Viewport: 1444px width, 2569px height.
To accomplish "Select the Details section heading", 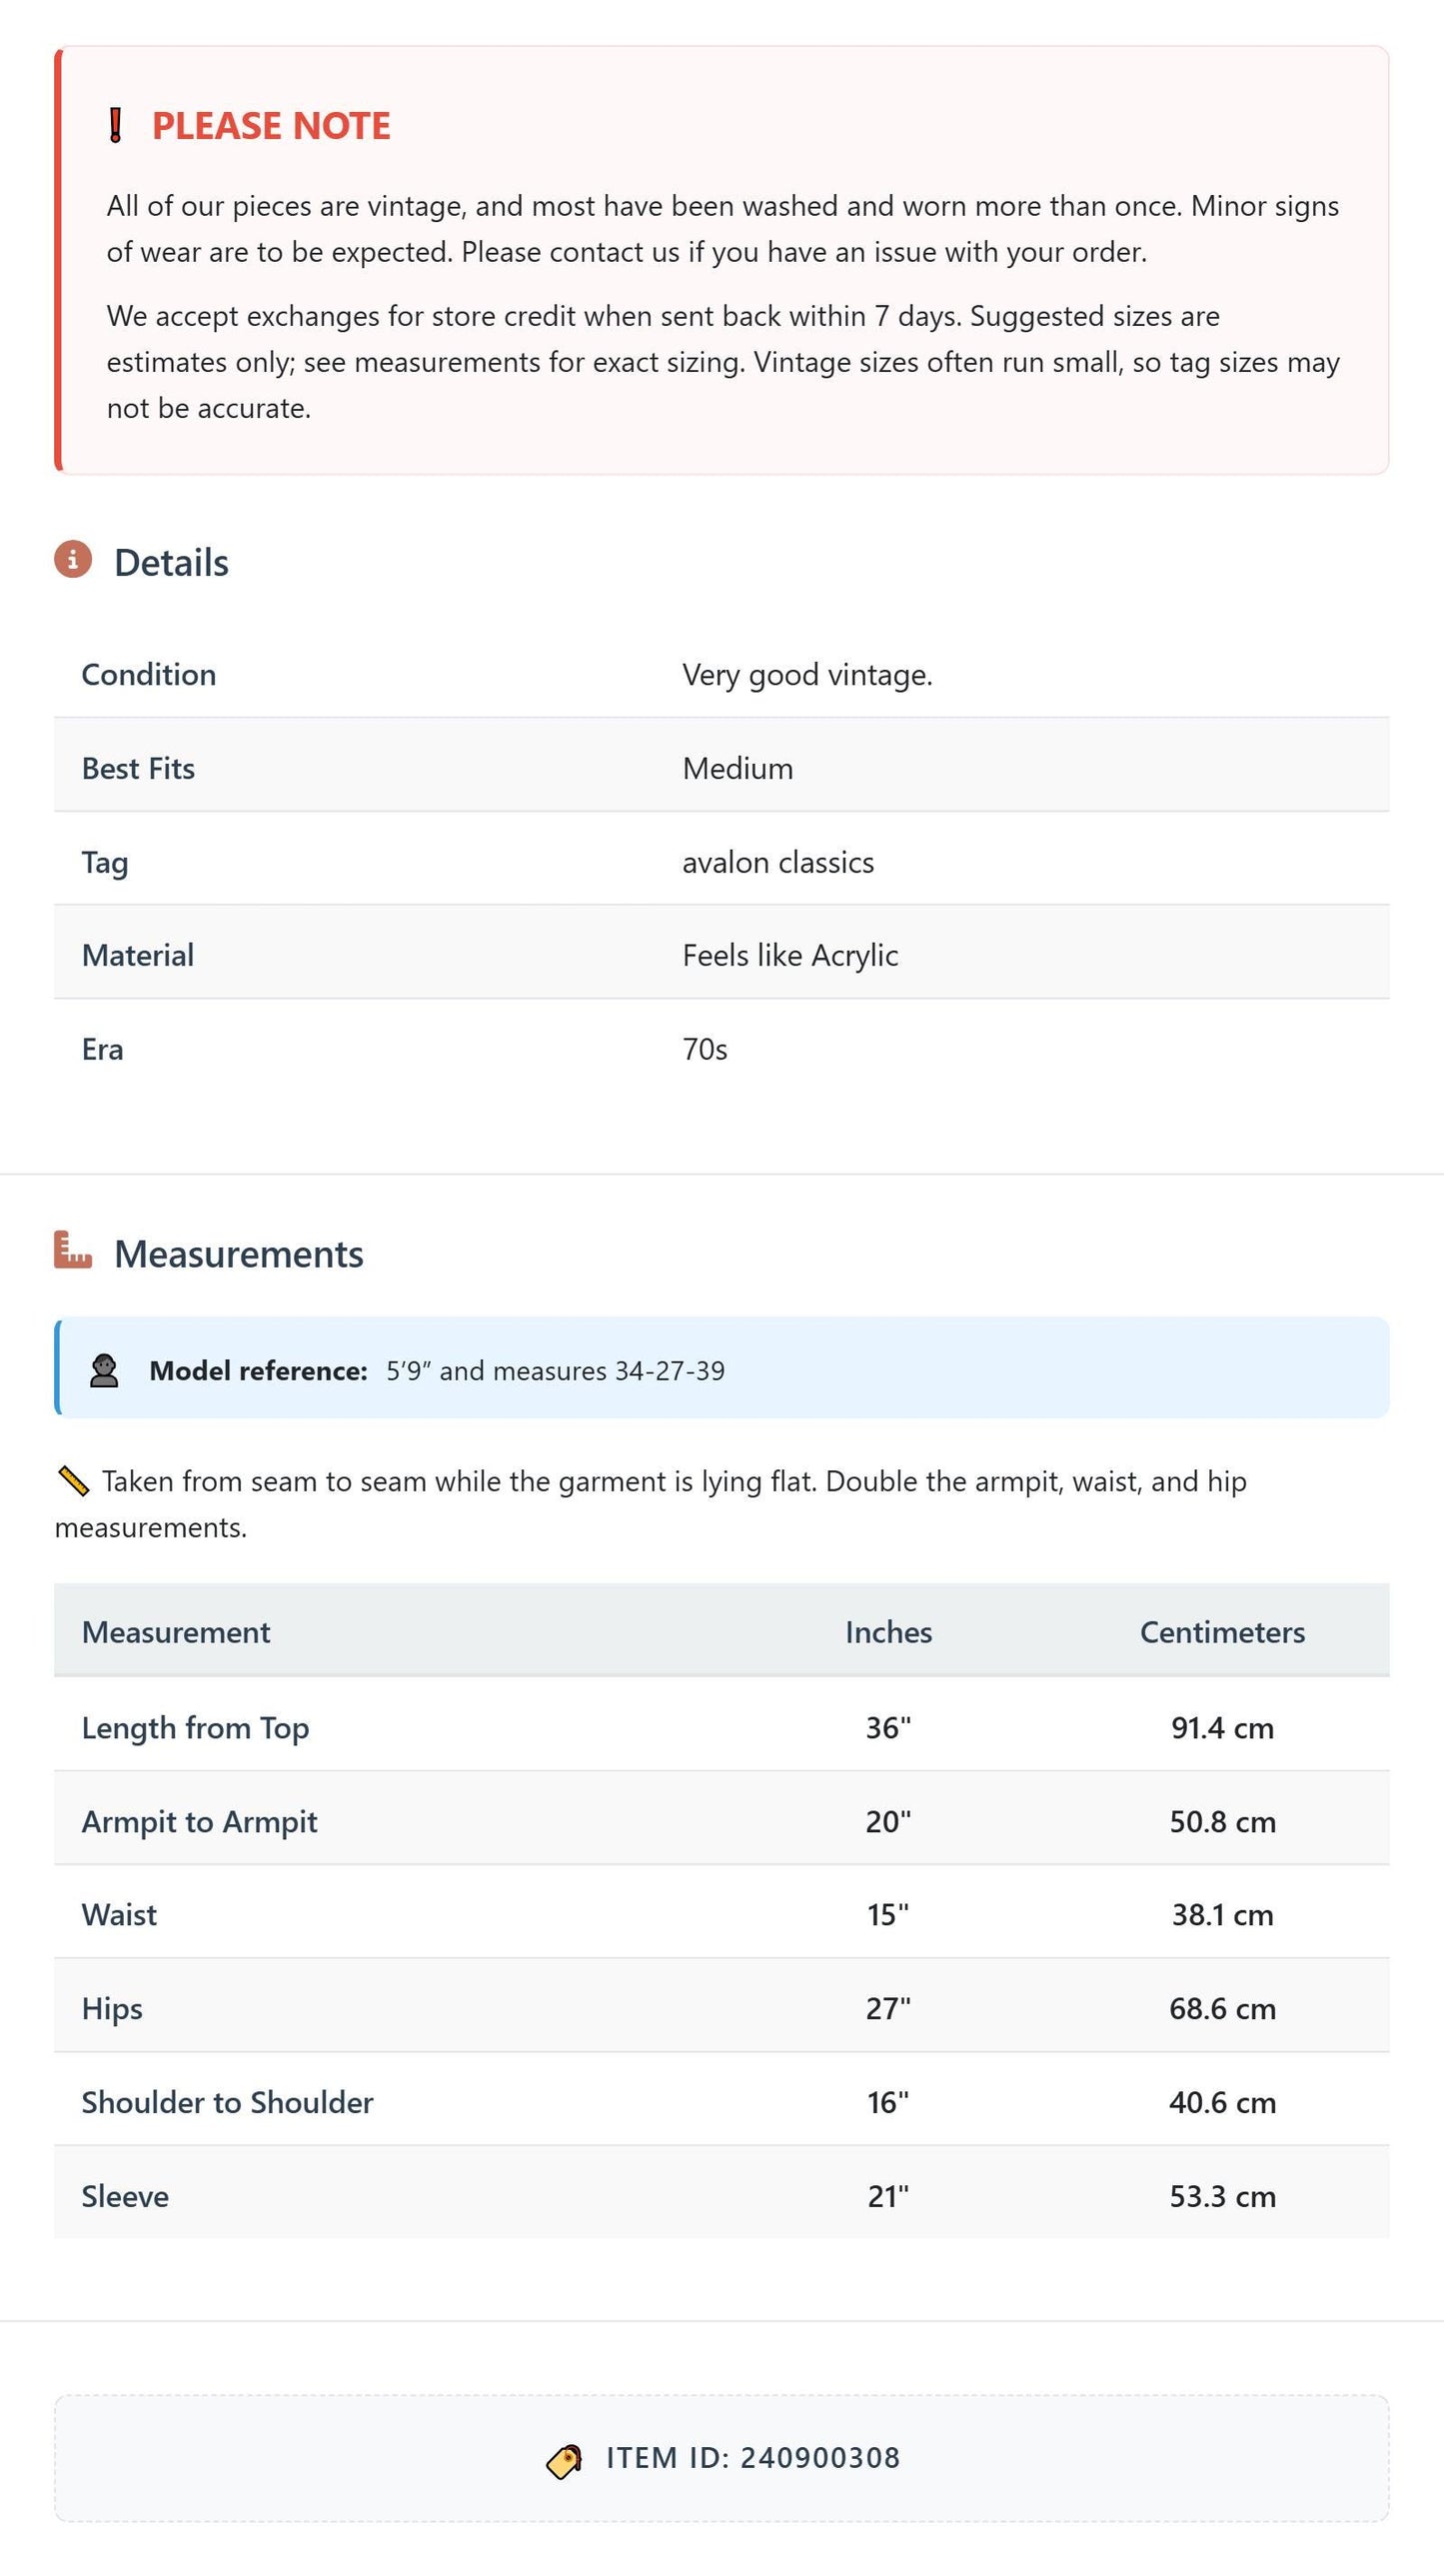I will coord(171,563).
